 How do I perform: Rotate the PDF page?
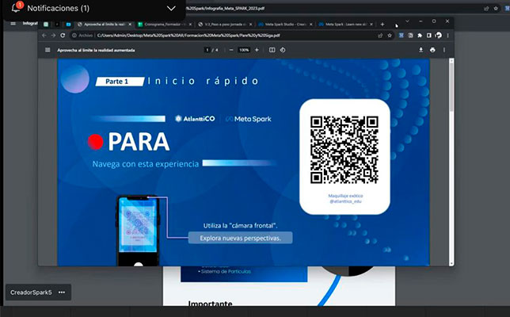pyautogui.click(x=284, y=49)
